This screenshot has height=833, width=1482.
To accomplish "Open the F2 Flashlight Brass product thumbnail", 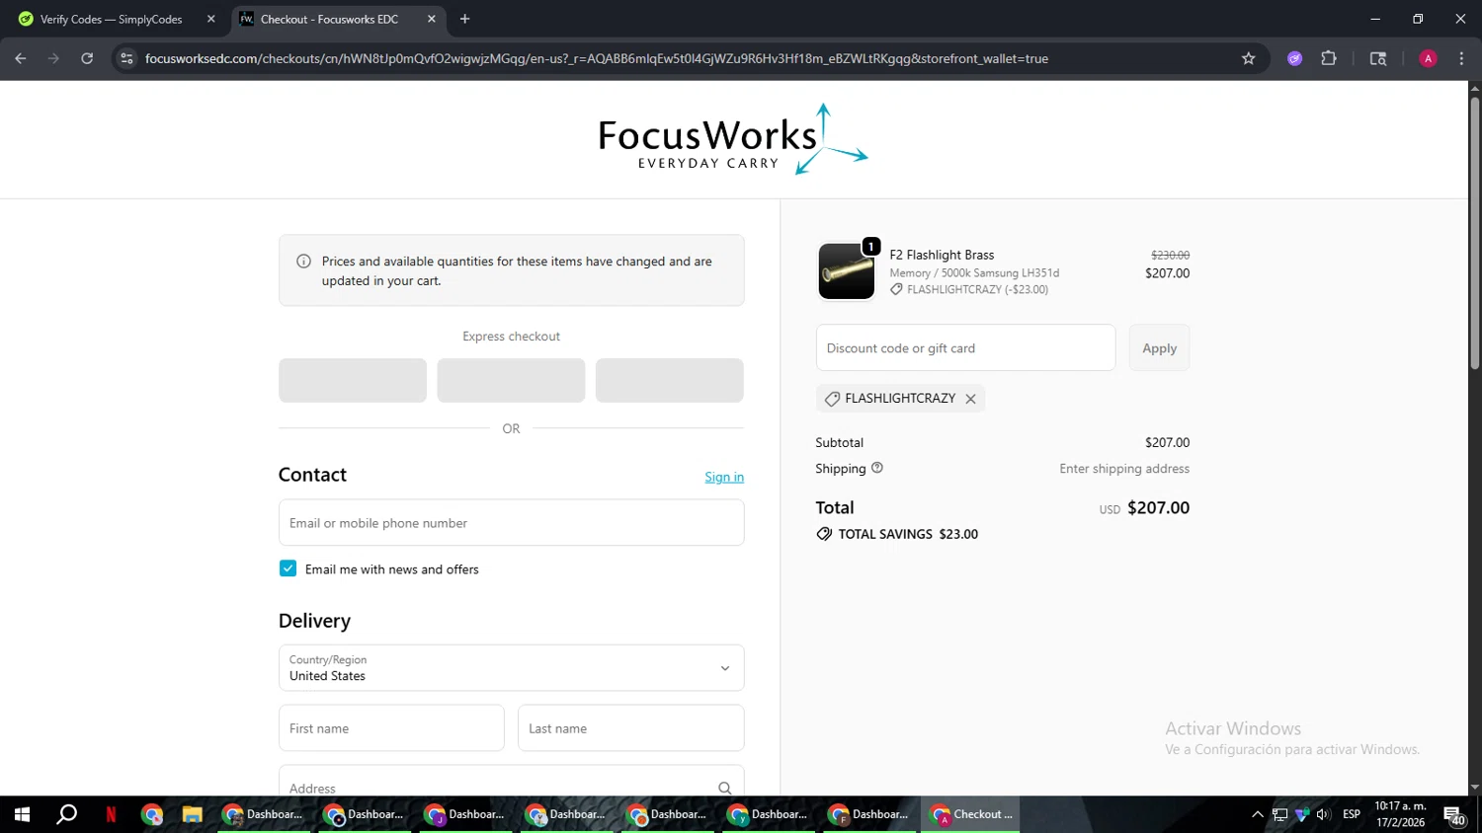I will (847, 270).
